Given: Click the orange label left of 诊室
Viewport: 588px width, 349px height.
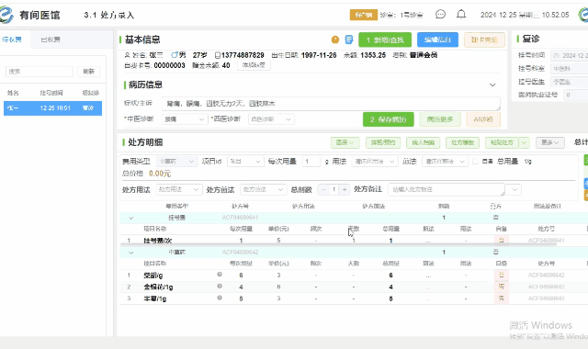Looking at the screenshot, I should click(x=364, y=15).
